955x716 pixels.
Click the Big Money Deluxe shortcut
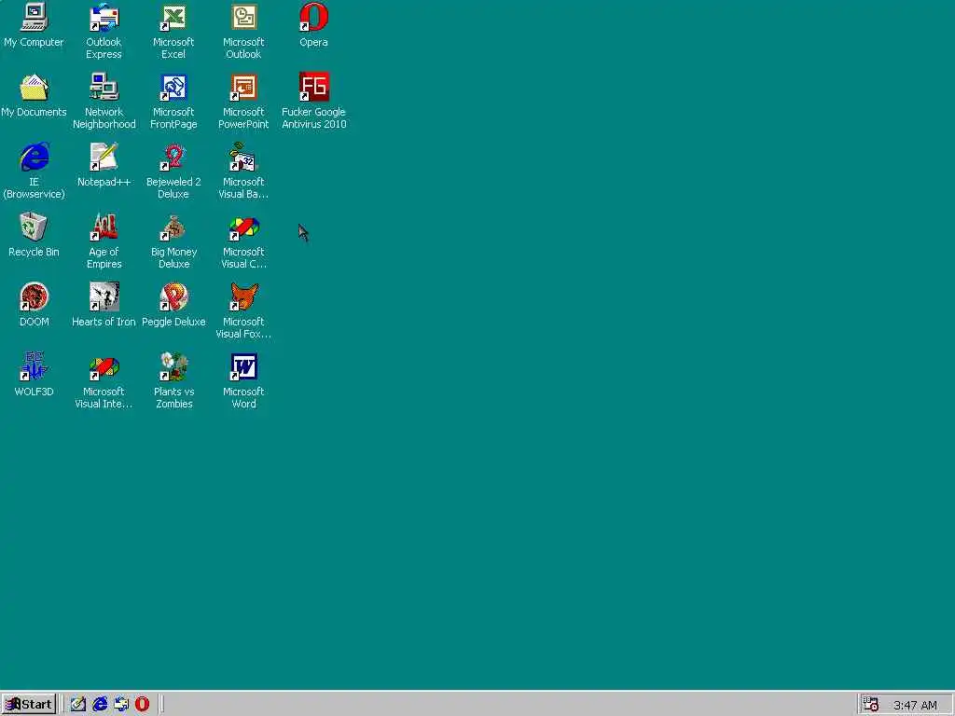[173, 241]
